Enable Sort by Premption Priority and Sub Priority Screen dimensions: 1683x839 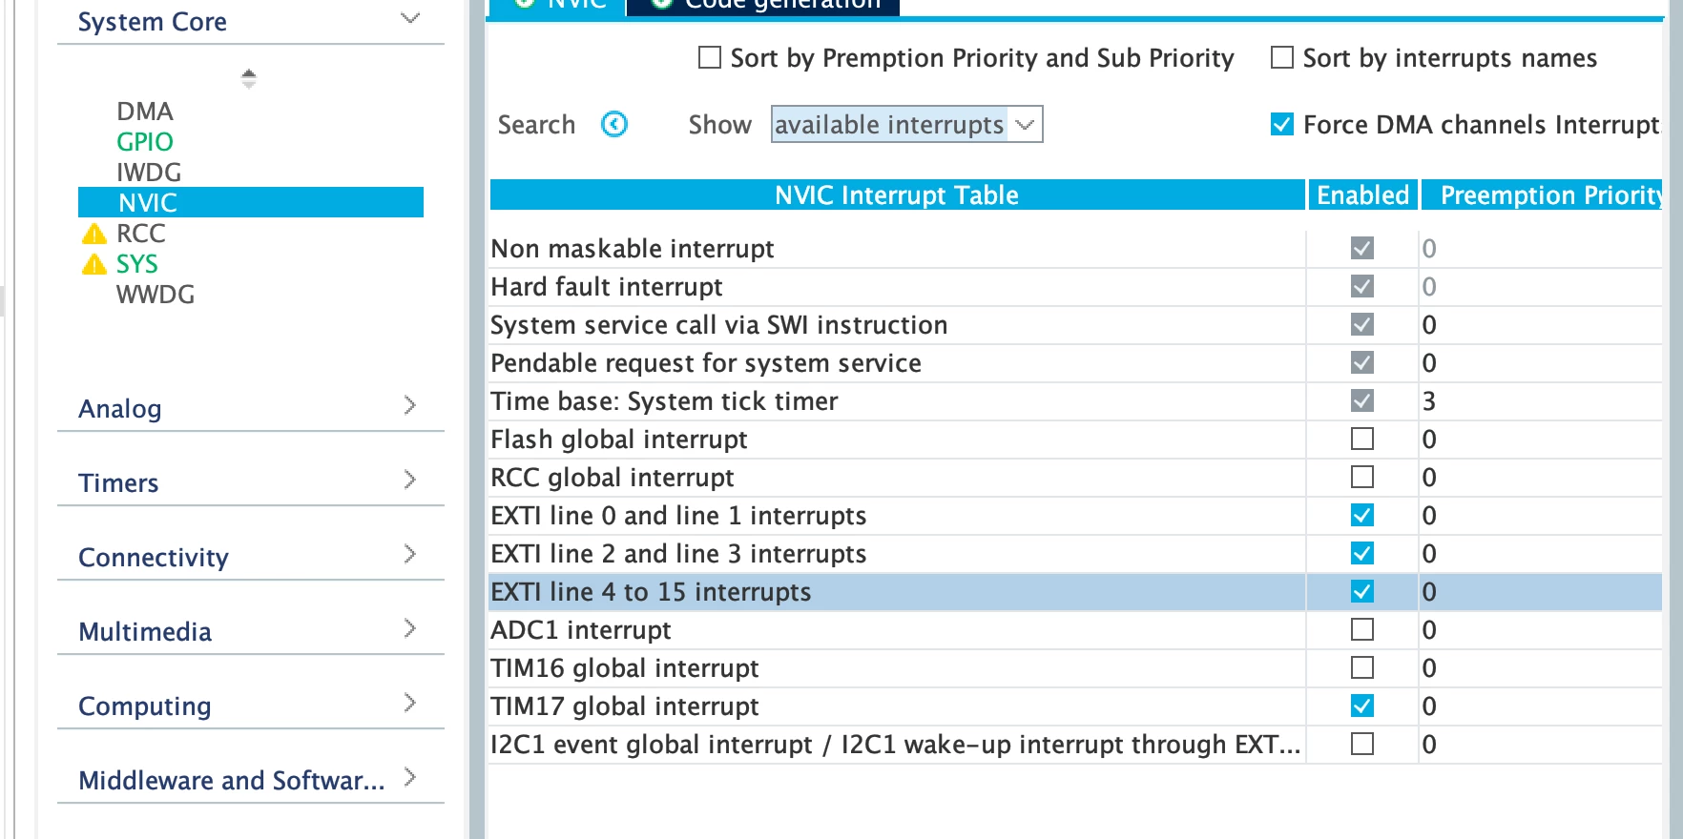pos(710,58)
